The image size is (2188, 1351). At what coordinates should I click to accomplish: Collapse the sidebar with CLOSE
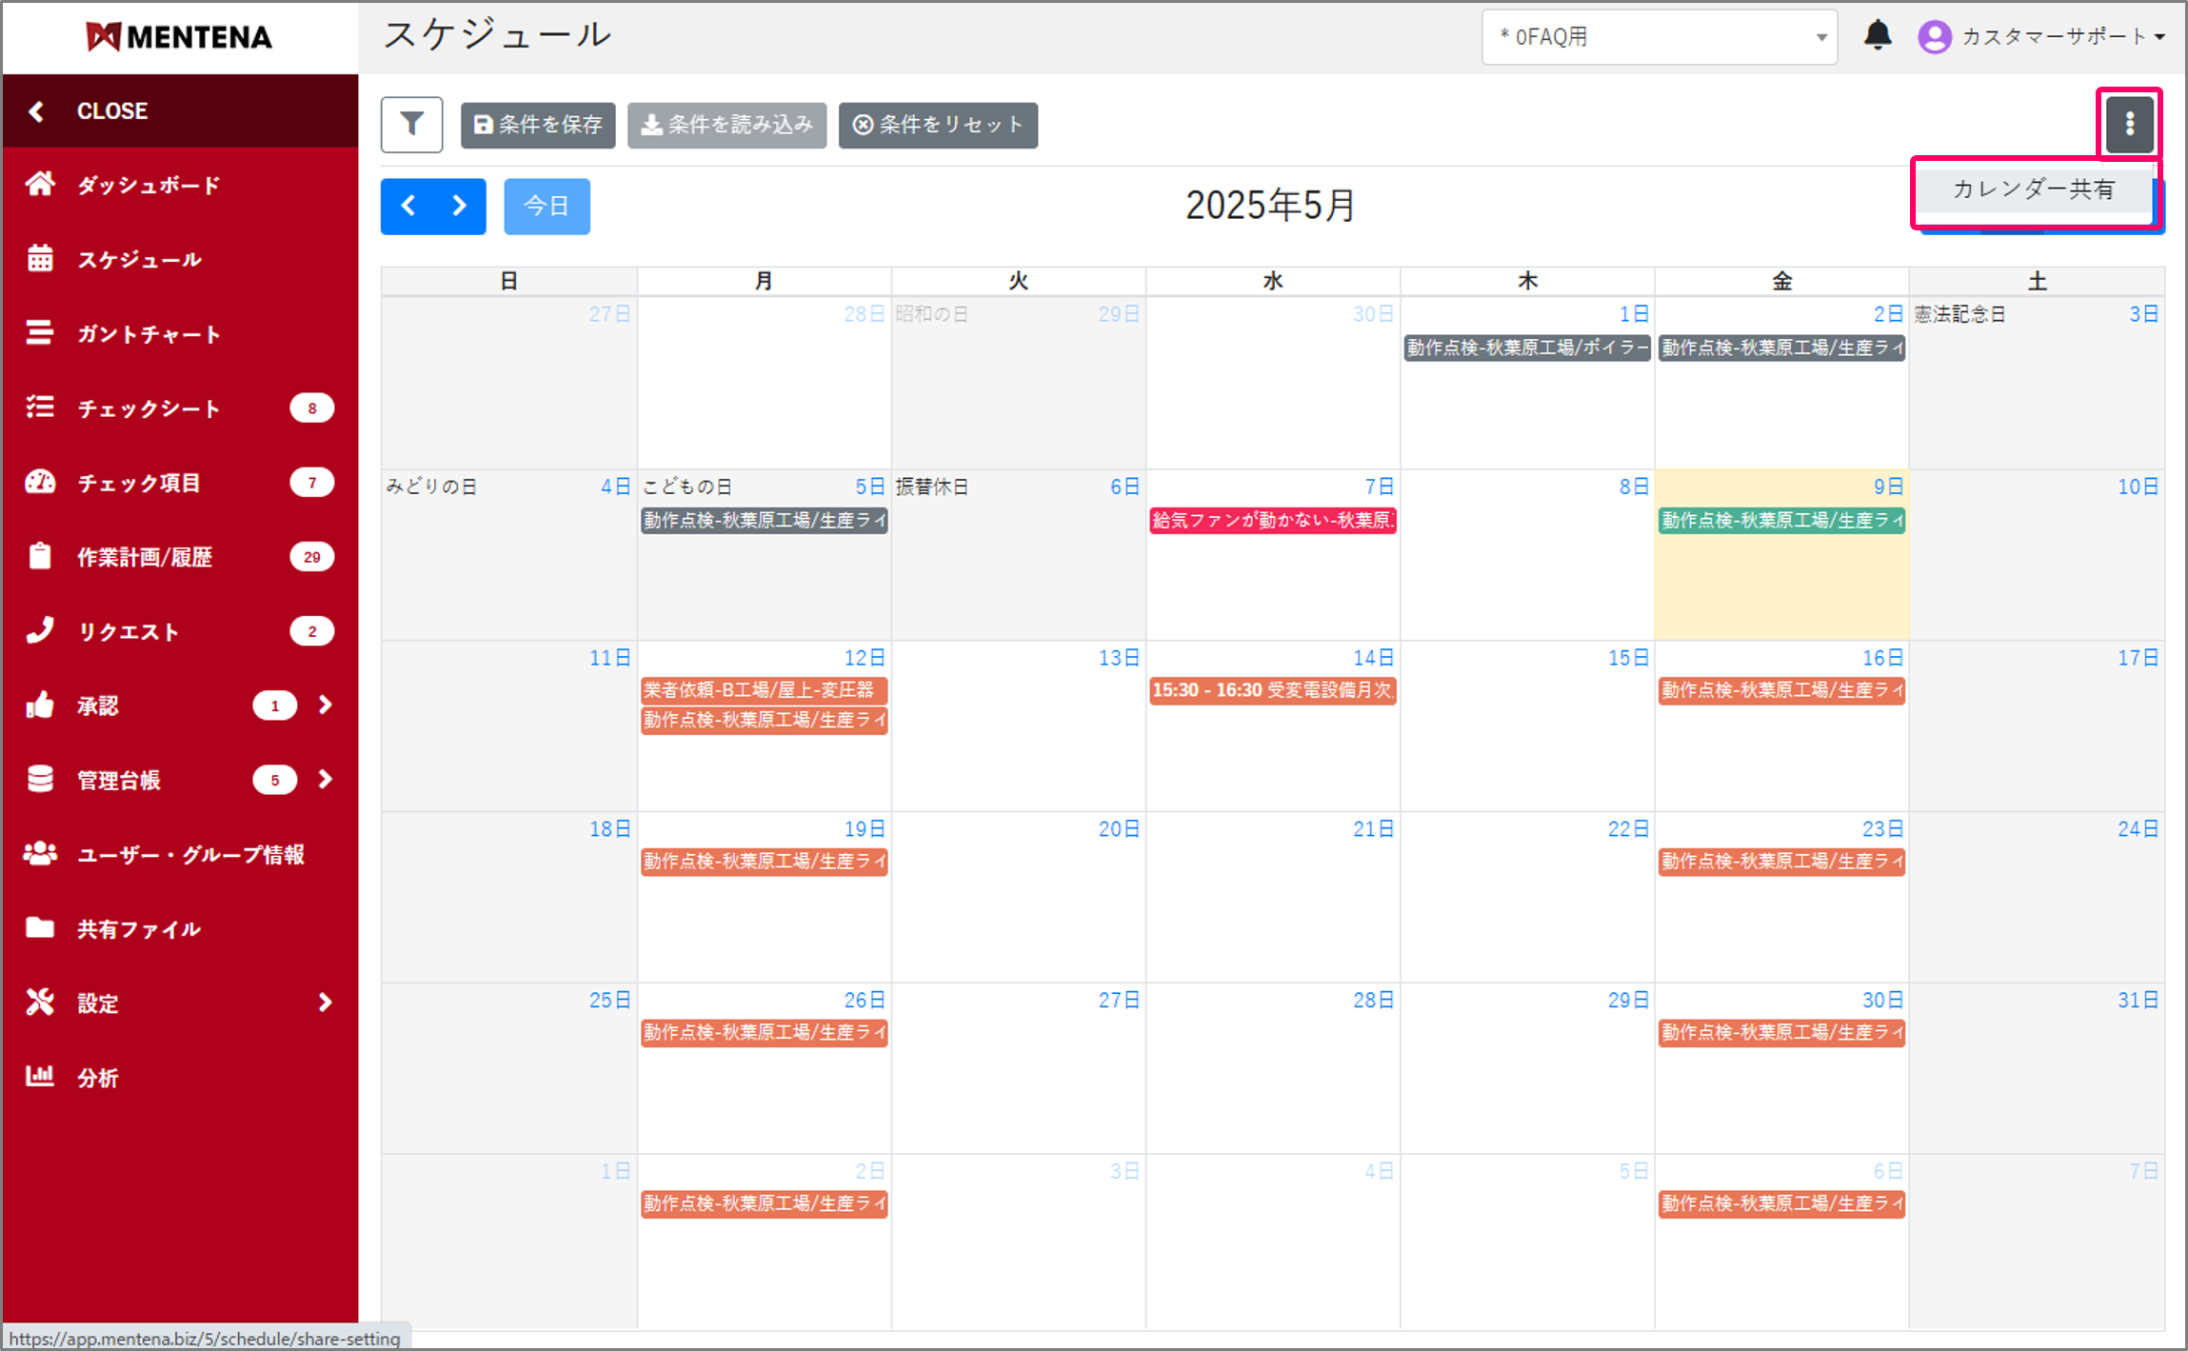111,110
